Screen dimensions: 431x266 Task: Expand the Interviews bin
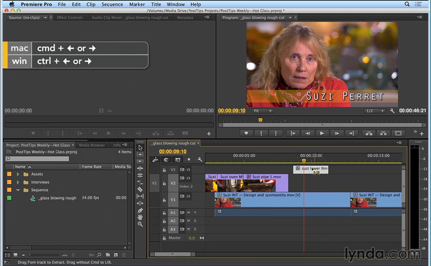click(x=18, y=182)
